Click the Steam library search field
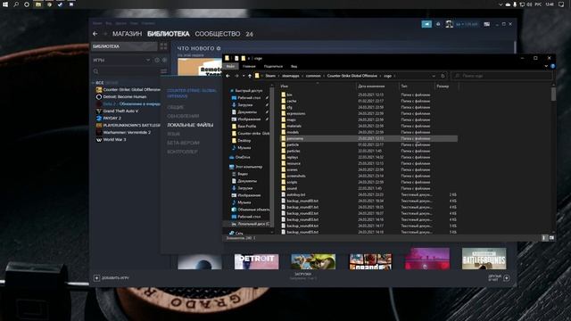The width and height of the screenshot is (571, 321). pos(126,71)
